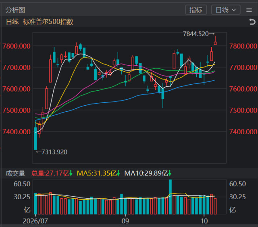Click the 成交量 volume panel label
The height and width of the screenshot is (227, 258).
(x=15, y=173)
